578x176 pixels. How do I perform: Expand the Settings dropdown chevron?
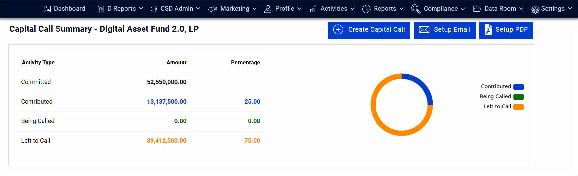570,9
